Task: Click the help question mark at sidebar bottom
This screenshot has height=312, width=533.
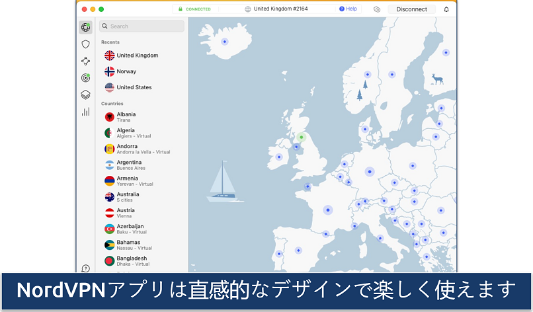Action: click(85, 268)
